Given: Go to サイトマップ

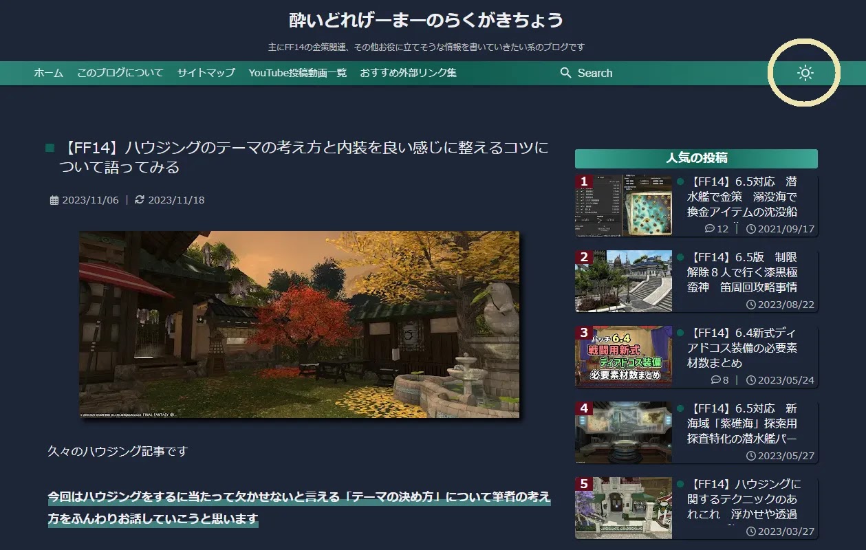Looking at the screenshot, I should (x=206, y=73).
